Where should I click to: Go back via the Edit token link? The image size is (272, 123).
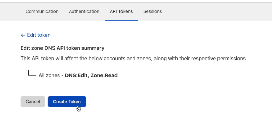pos(36,35)
